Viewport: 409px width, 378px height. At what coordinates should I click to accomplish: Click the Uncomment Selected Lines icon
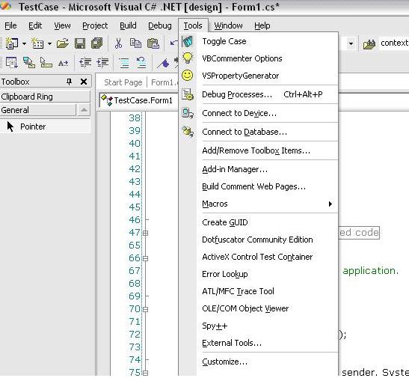141,63
